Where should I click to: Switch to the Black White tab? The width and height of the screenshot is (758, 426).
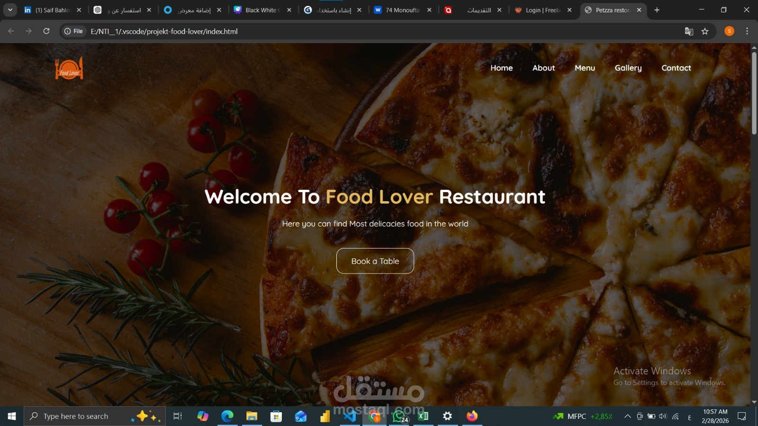263,10
